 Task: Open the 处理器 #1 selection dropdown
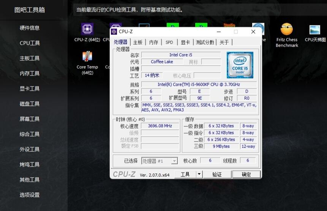[160, 161]
